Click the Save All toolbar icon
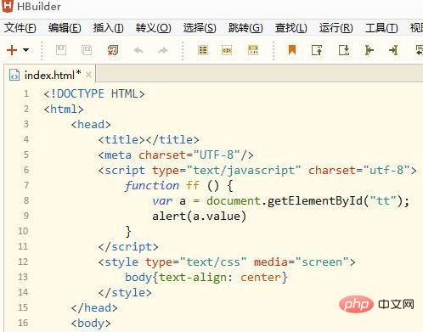This screenshot has height=332, width=423. pos(87,50)
